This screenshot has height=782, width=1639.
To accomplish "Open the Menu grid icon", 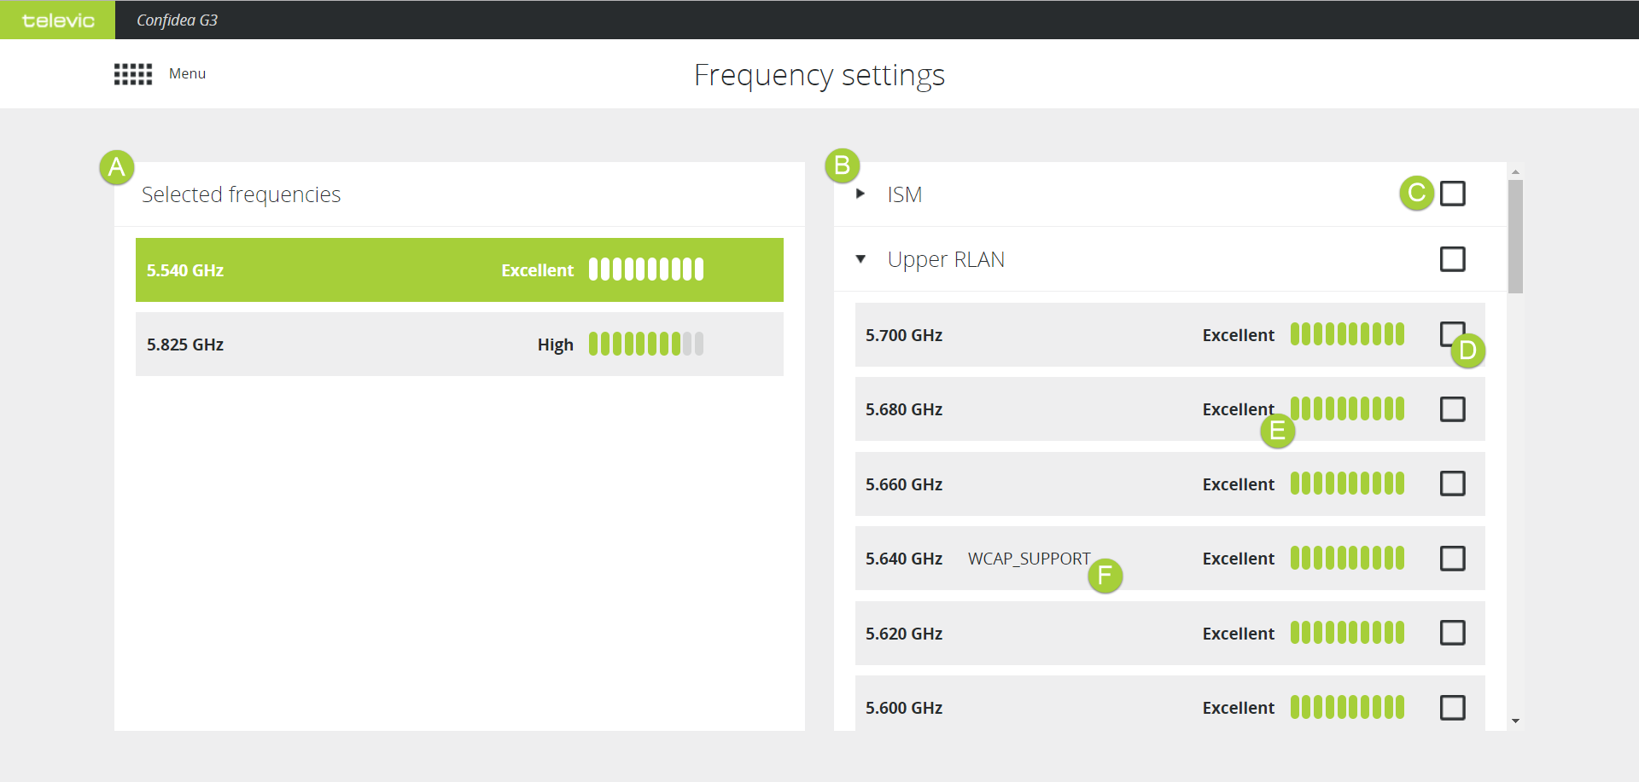I will [133, 74].
